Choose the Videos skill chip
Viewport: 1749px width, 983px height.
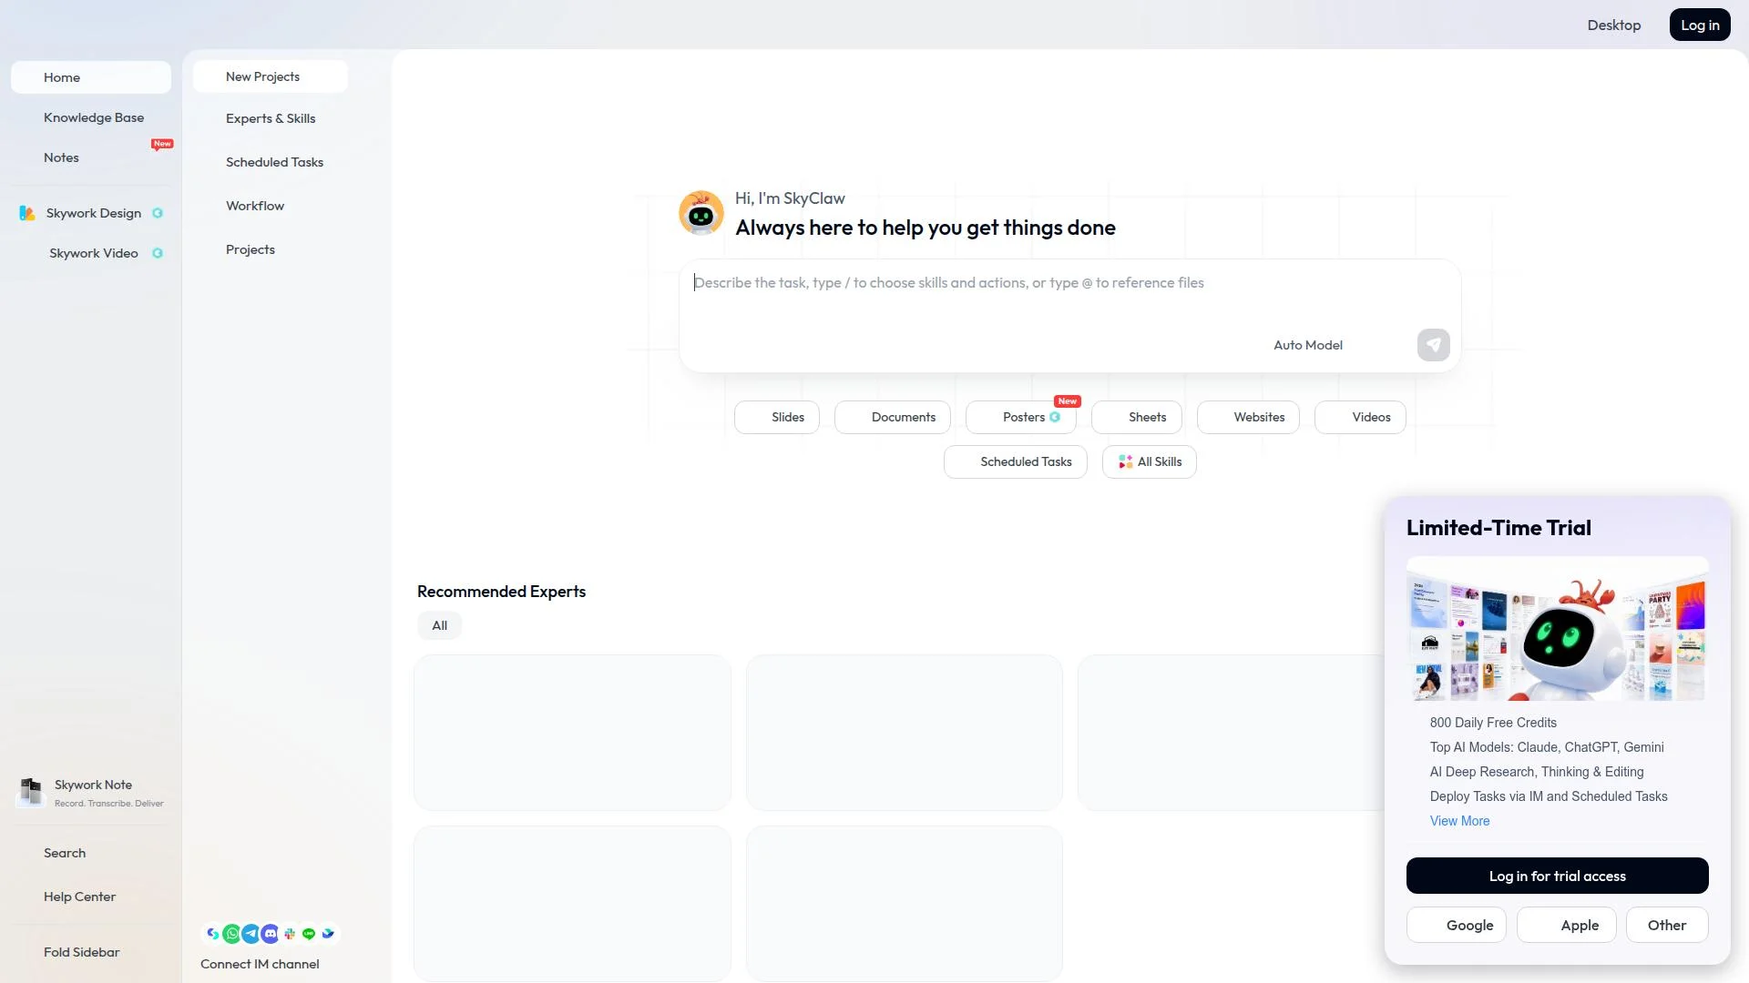click(1360, 417)
